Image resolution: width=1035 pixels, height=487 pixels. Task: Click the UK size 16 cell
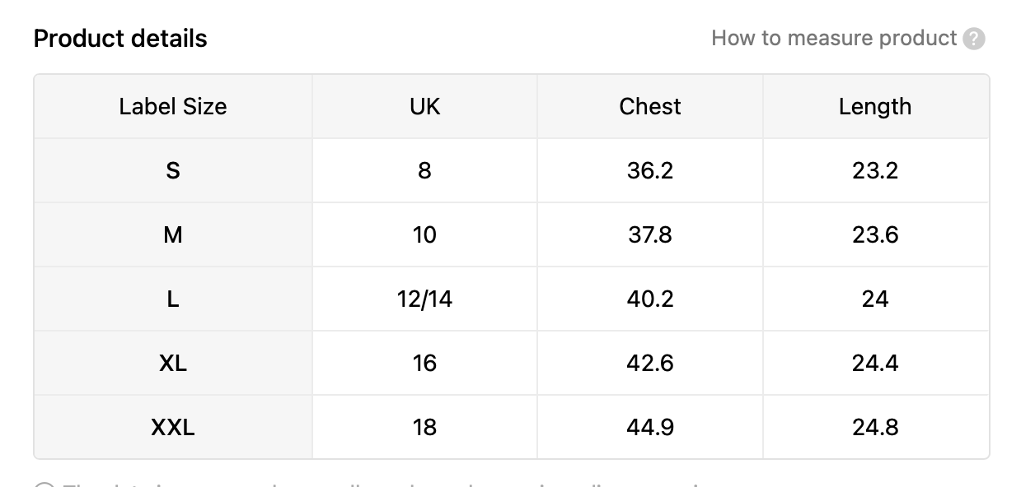coord(424,363)
